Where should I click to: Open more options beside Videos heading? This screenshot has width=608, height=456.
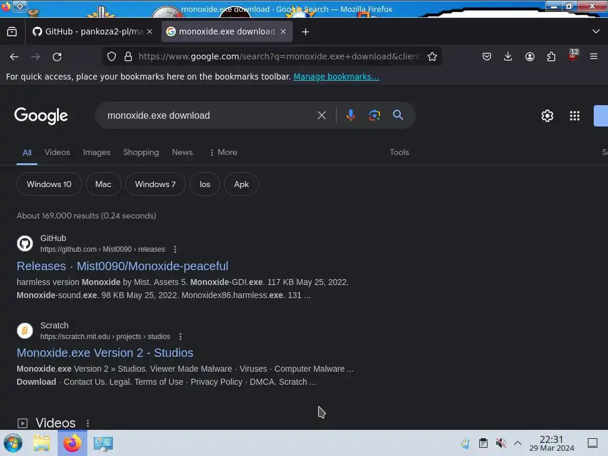point(88,423)
